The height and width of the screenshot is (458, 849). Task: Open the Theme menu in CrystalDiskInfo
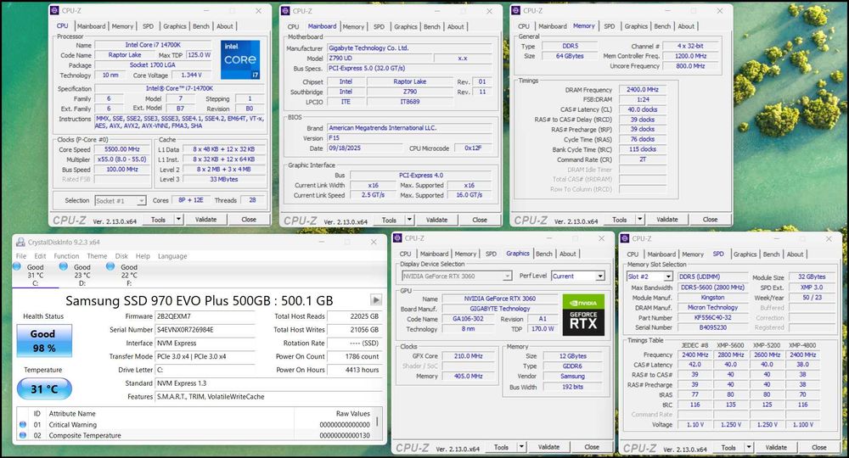click(97, 256)
